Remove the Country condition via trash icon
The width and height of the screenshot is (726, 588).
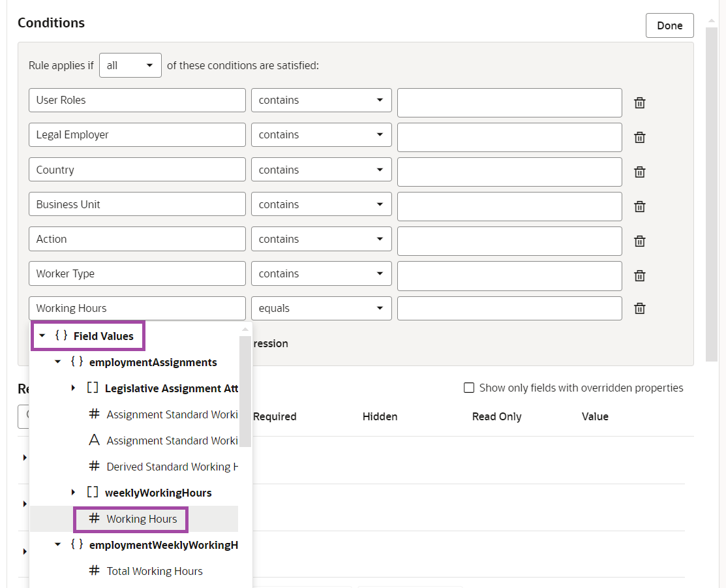[x=640, y=172]
